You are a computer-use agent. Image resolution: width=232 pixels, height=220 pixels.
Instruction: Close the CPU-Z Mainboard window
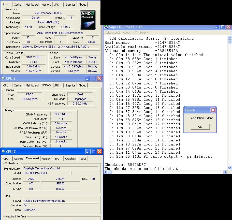[x=99, y=151]
